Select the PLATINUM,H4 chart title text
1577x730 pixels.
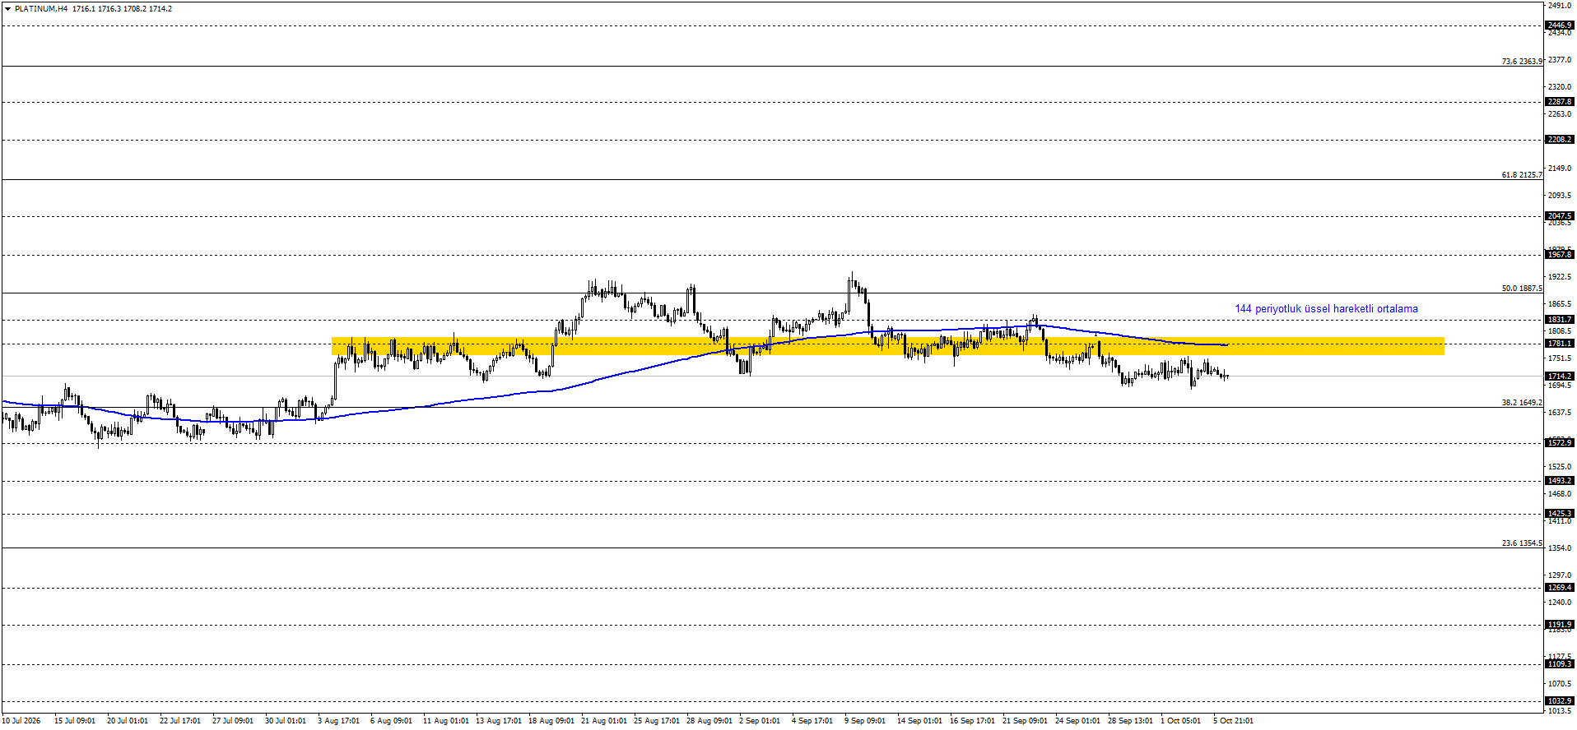click(41, 8)
